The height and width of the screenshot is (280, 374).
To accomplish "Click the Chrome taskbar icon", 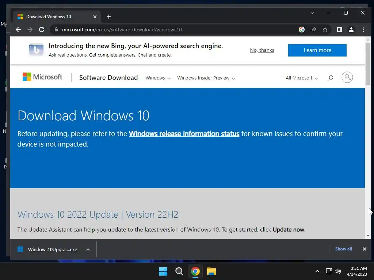I will 195,271.
